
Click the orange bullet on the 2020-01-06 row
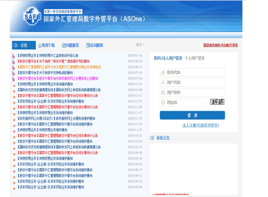pyautogui.click(x=14, y=91)
